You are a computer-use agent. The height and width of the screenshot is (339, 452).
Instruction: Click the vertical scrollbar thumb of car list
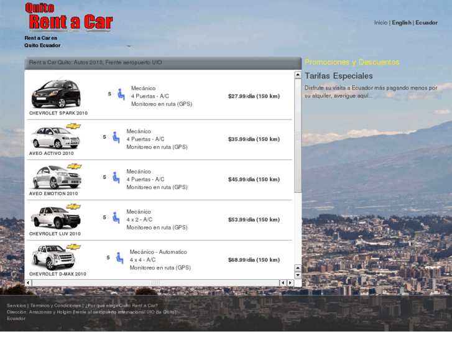coord(298,136)
